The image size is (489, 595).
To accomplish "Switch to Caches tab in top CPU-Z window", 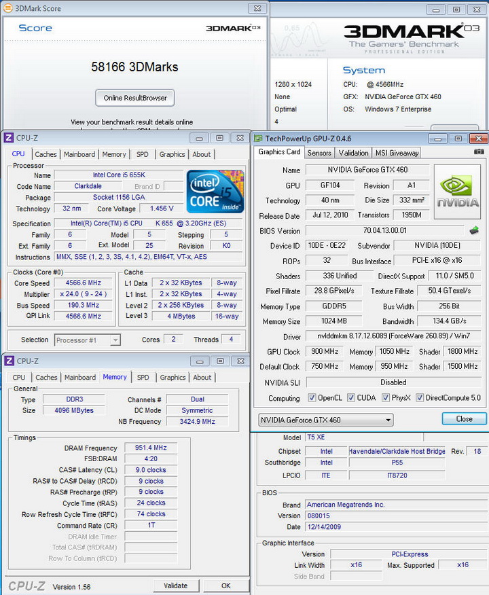I will coord(46,154).
